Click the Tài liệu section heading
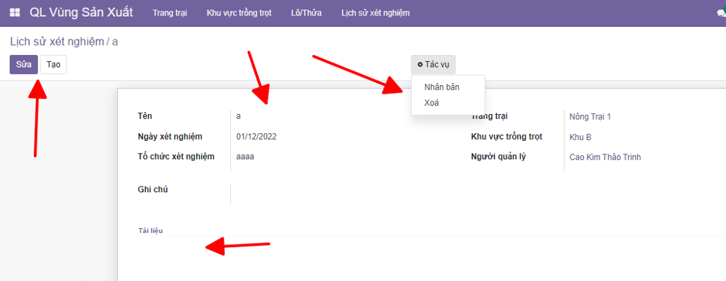The image size is (726, 281). point(150,230)
